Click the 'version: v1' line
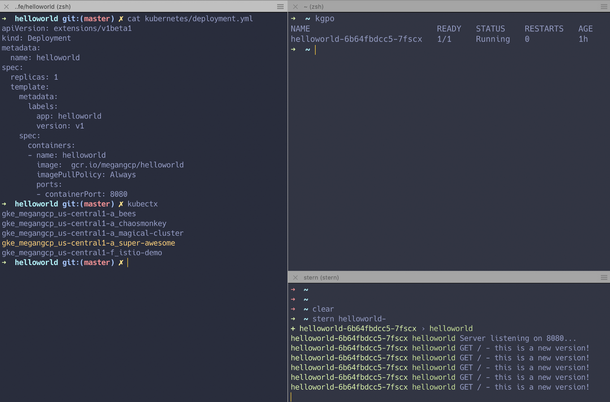The image size is (610, 402). tap(60, 126)
